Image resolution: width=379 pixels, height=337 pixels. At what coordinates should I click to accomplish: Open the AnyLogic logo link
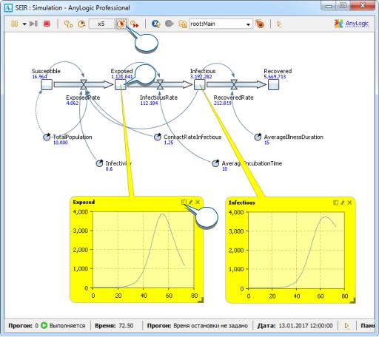pos(352,24)
